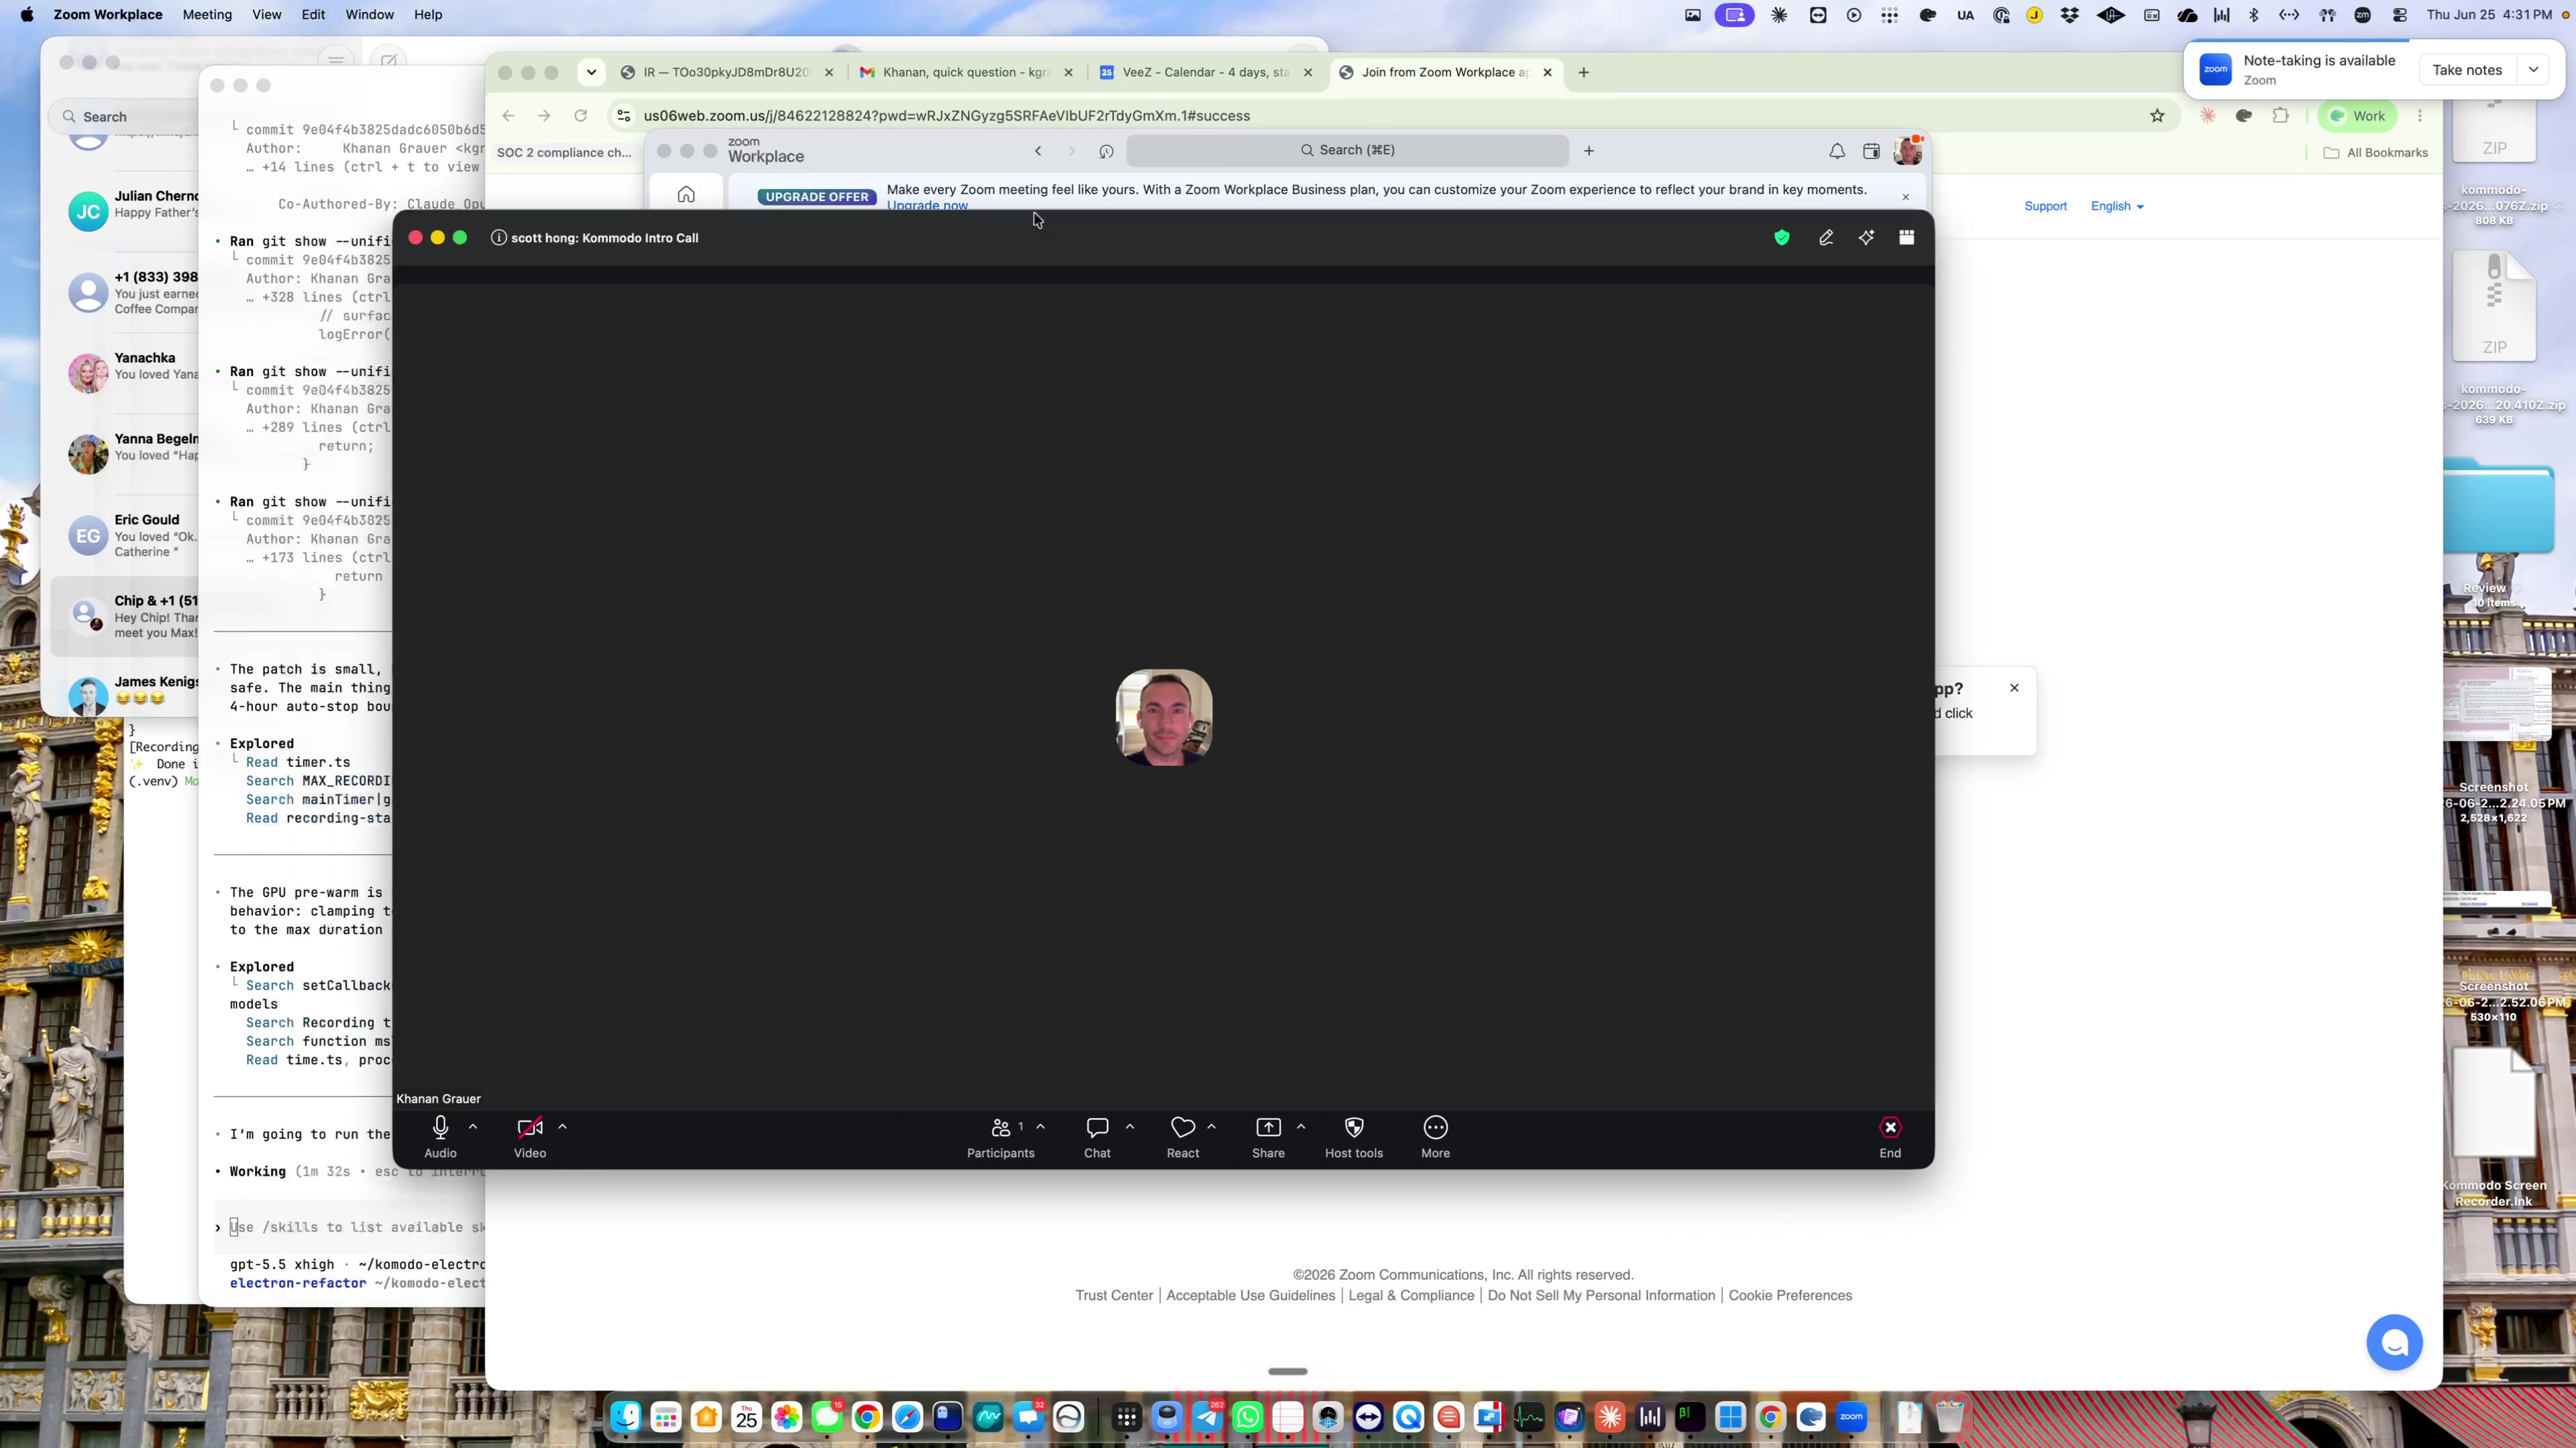Image resolution: width=2576 pixels, height=1448 pixels.
Task: Open Yanachka conversation in Messages
Action: pos(125,372)
